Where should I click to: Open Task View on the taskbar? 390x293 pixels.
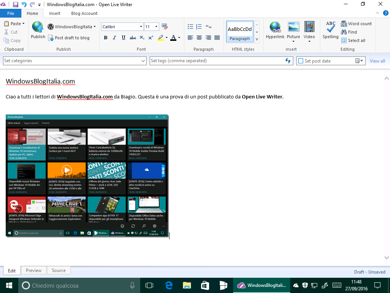[x=149, y=285]
